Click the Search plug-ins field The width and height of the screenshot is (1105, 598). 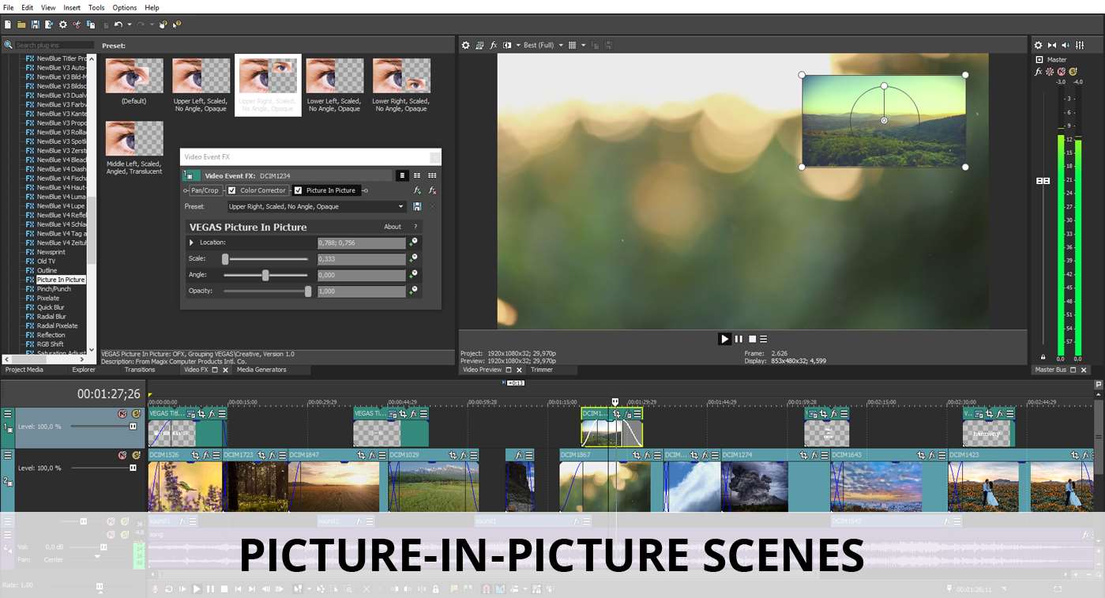(x=54, y=45)
